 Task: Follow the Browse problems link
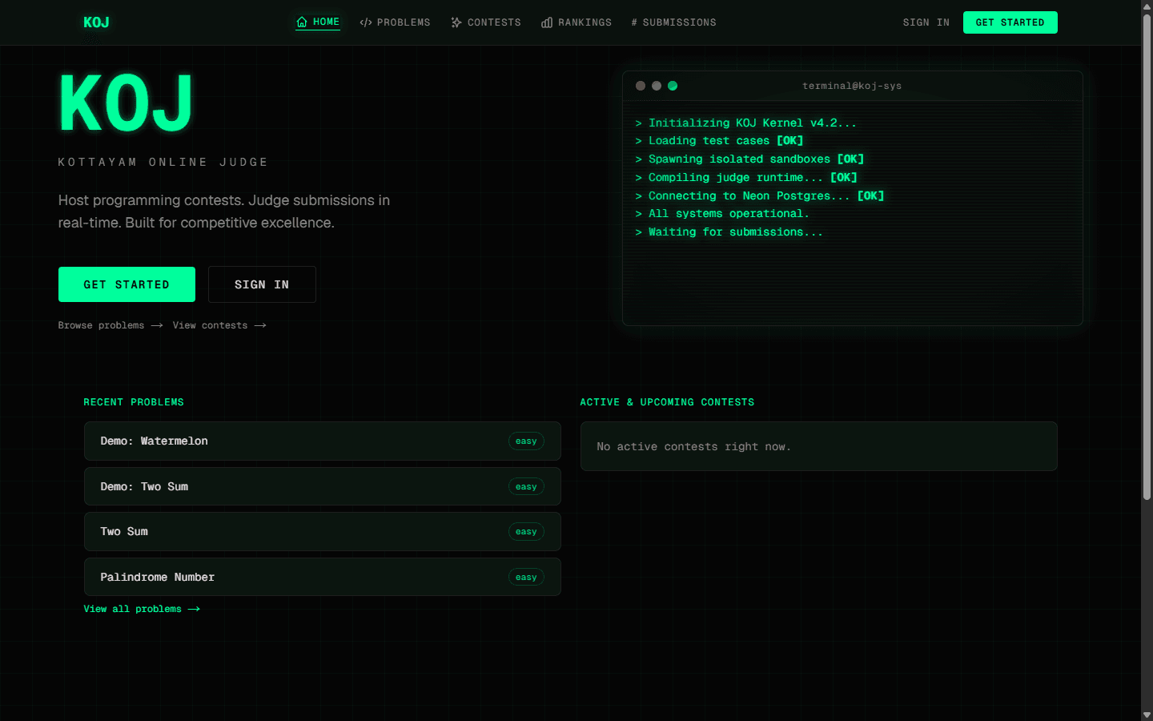pyautogui.click(x=110, y=325)
